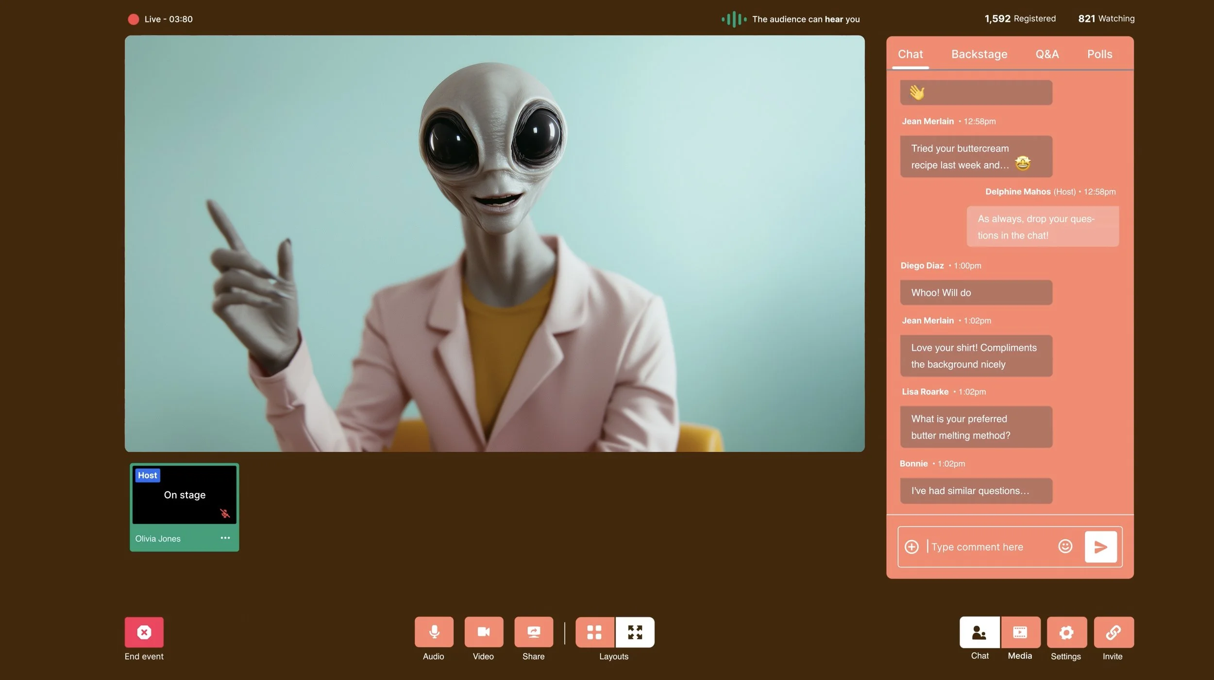1214x680 pixels.
Task: Click Lisa Roarke's butter melting question message
Action: click(976, 427)
